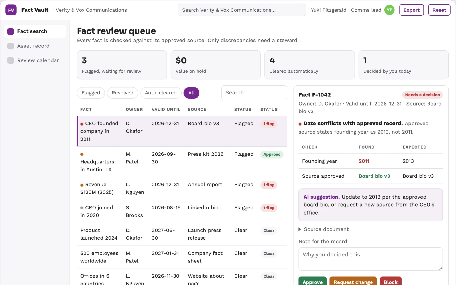Image resolution: width=456 pixels, height=285 pixels.
Task: Click the Note for the record textarea
Action: (x=370, y=259)
